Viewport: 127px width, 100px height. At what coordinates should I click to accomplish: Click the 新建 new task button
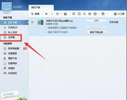click(35, 14)
